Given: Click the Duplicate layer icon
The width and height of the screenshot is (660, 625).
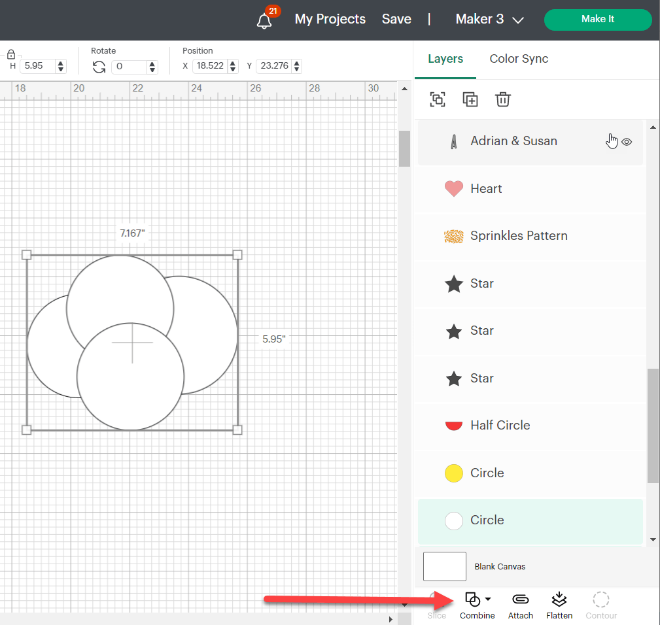Looking at the screenshot, I should (470, 99).
